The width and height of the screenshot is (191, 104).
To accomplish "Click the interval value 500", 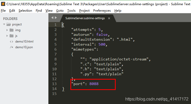I will [x=102, y=44].
